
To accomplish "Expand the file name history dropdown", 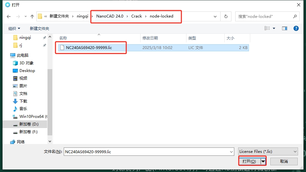I will point(231,152).
